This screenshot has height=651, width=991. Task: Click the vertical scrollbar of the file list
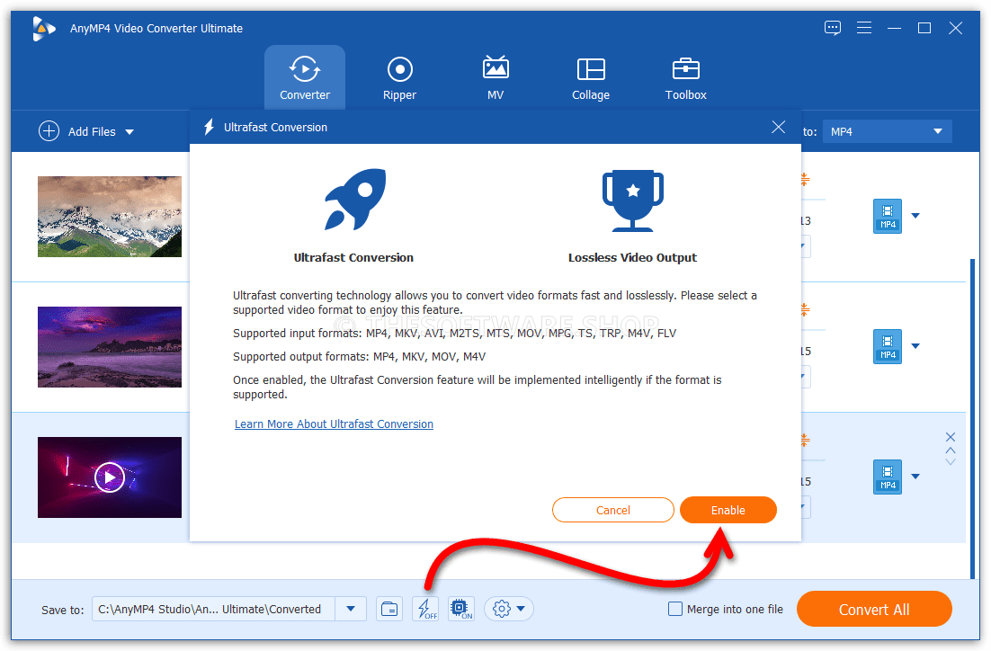(x=971, y=418)
